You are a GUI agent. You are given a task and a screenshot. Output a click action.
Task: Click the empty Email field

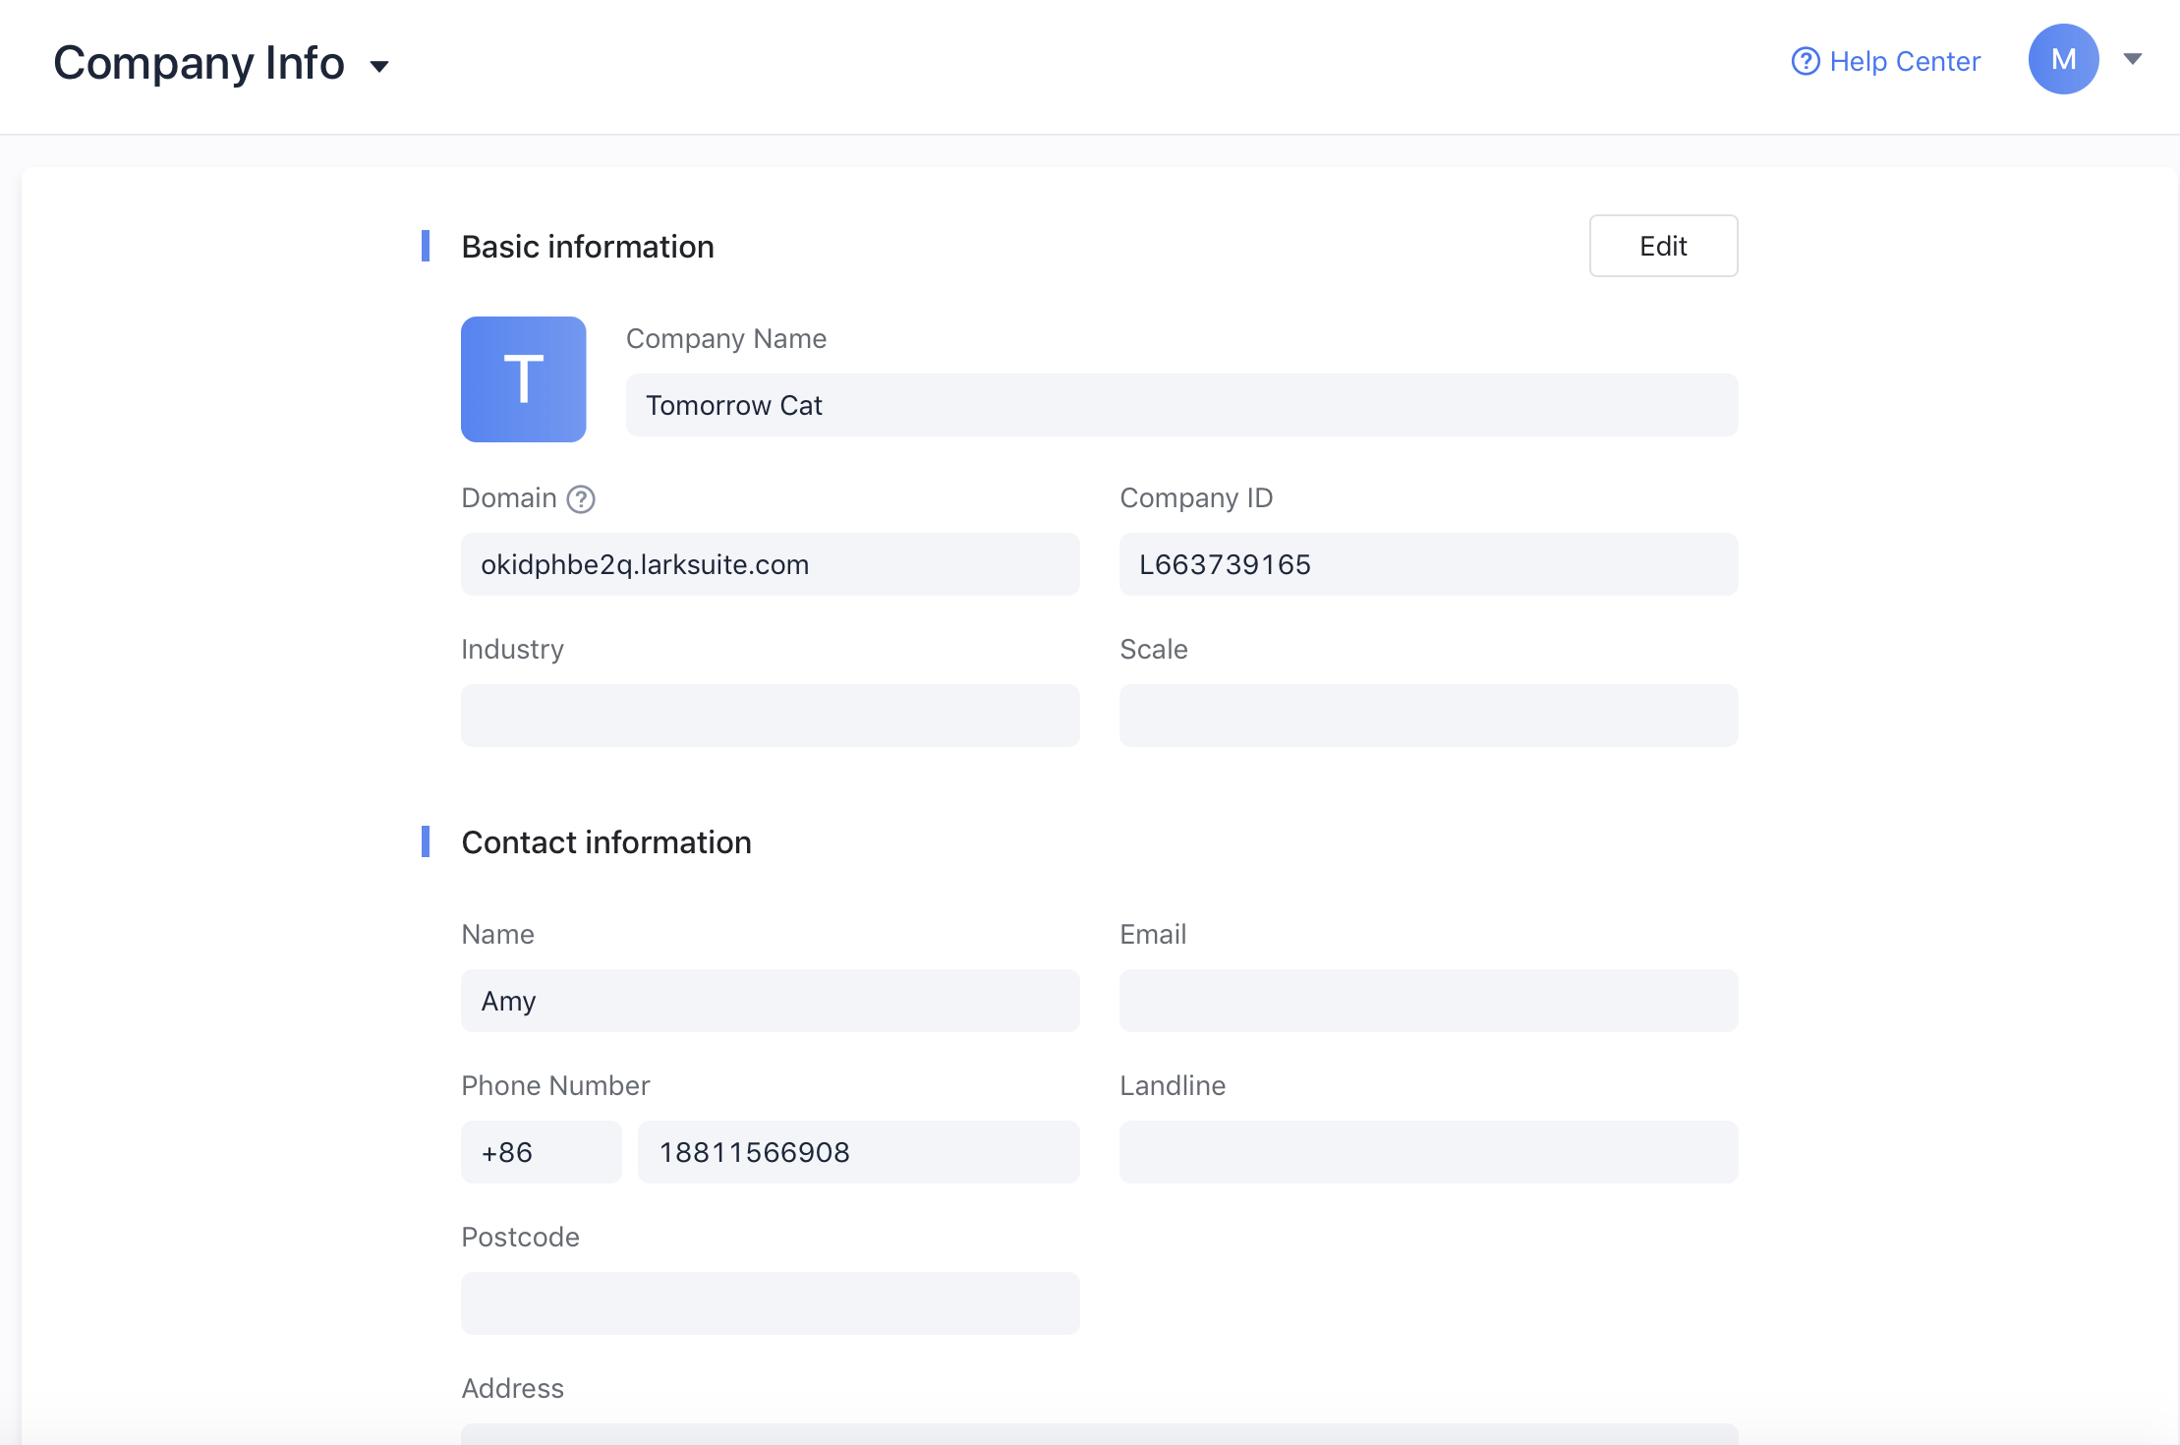(x=1428, y=1001)
